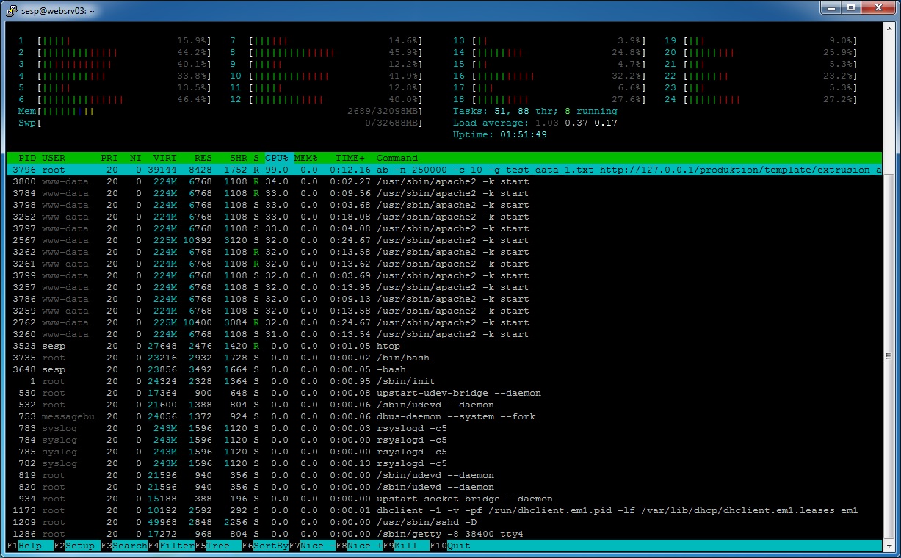Select the dhclient process row
Image resolution: width=901 pixels, height=558 pixels.
[444, 510]
